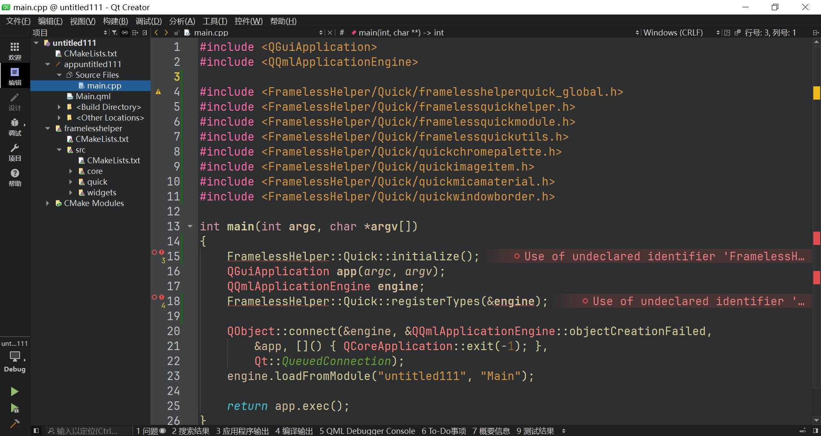Open the 编辑(E) menu
Screen dimensions: 821x436
[x=50, y=21]
